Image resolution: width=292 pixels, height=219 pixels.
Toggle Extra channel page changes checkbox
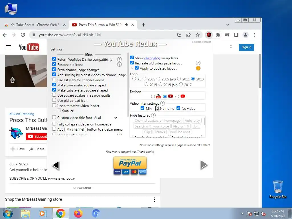click(x=54, y=69)
